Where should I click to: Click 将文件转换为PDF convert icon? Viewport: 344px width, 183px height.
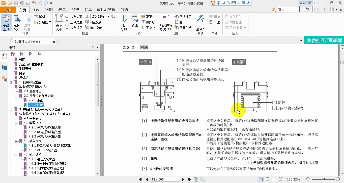166,22
